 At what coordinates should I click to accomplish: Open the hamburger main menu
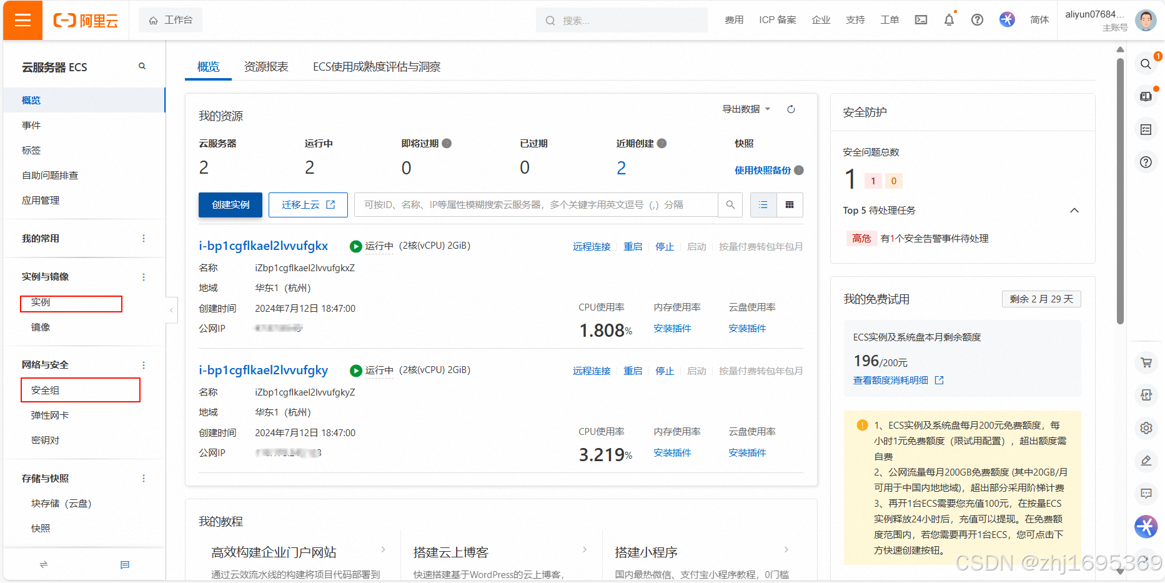point(22,20)
